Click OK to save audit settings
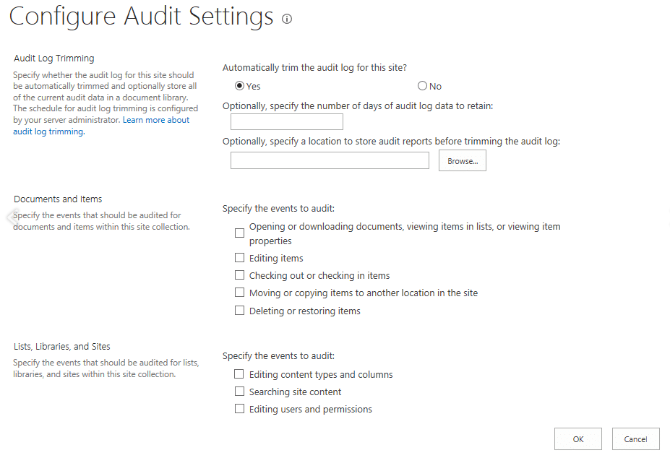Viewport: 670px width, 458px height. [x=577, y=439]
